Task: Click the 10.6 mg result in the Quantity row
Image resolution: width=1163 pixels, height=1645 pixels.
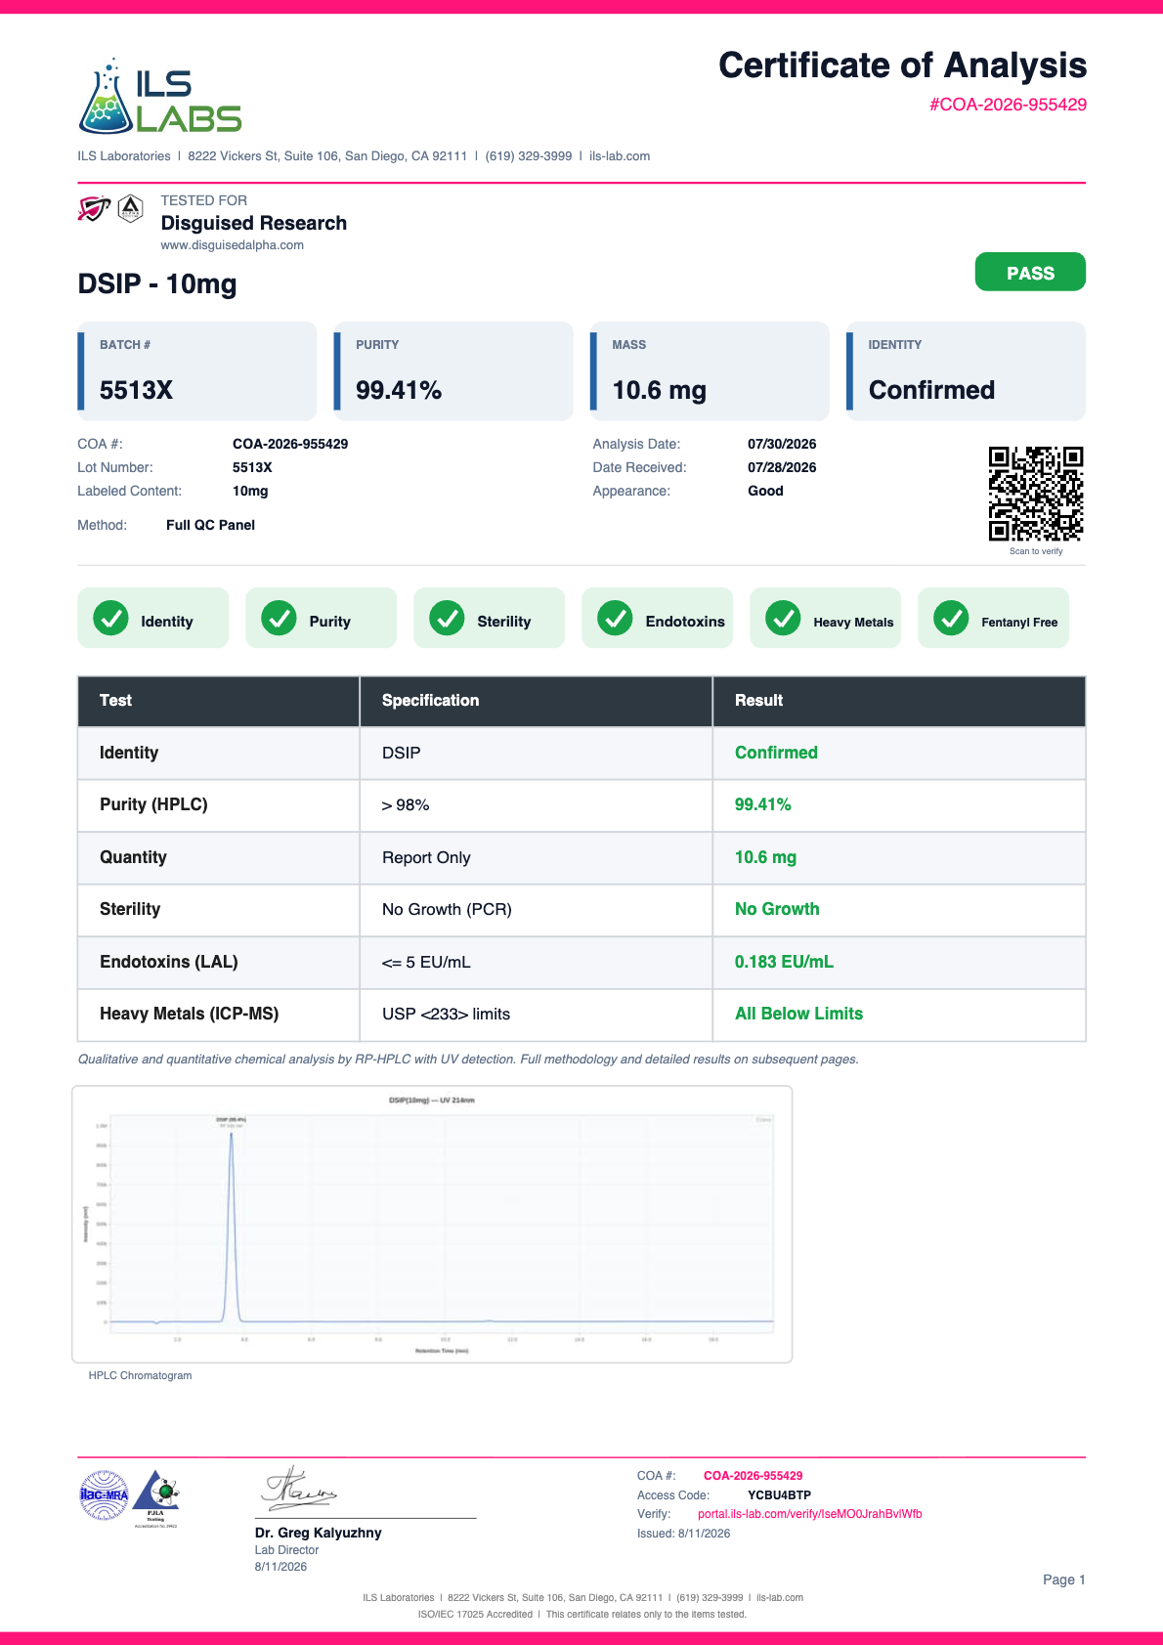Action: point(765,857)
